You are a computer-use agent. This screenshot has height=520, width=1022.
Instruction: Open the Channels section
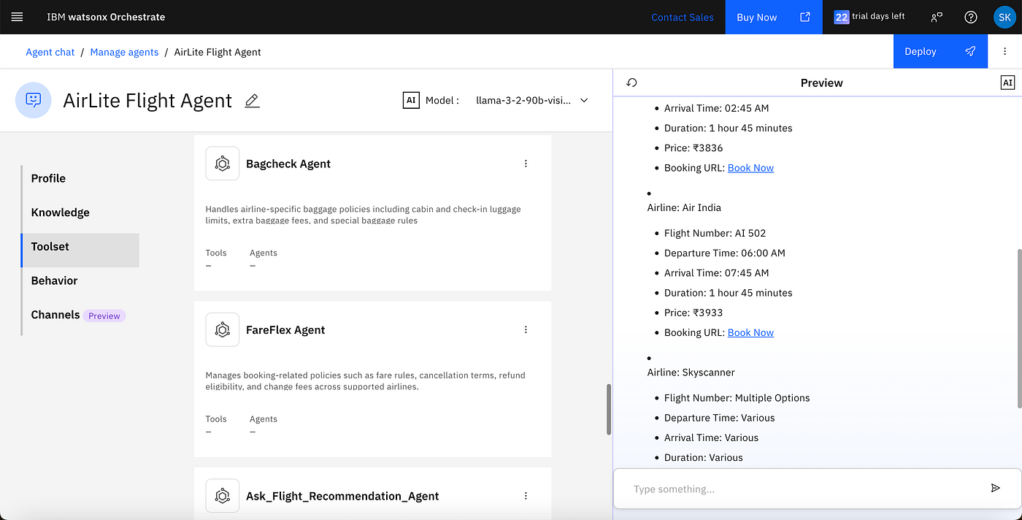point(55,315)
